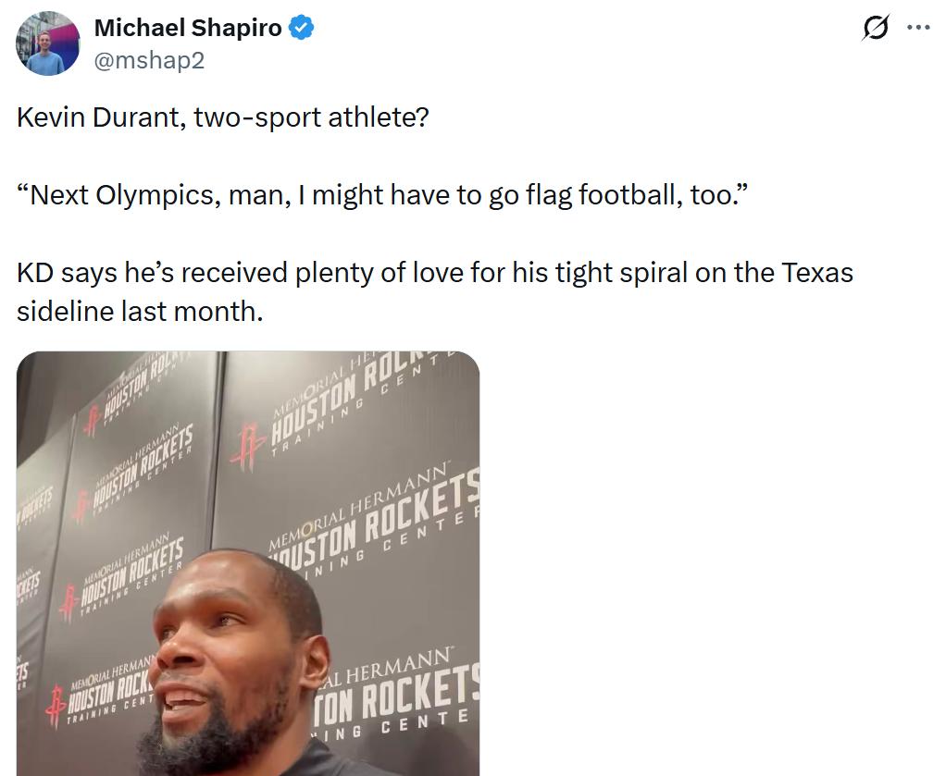This screenshot has width=946, height=776.
Task: Play the Kevin Durant interview video
Action: tap(248, 563)
